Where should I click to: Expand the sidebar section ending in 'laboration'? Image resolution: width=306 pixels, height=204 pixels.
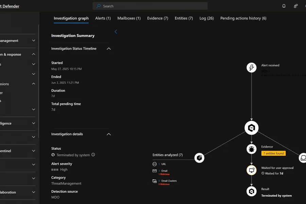pyautogui.click(x=34, y=192)
